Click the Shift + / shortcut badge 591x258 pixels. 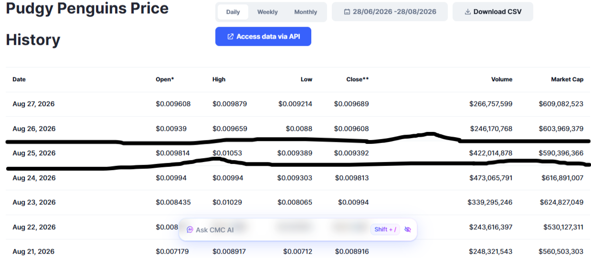pyautogui.click(x=385, y=229)
